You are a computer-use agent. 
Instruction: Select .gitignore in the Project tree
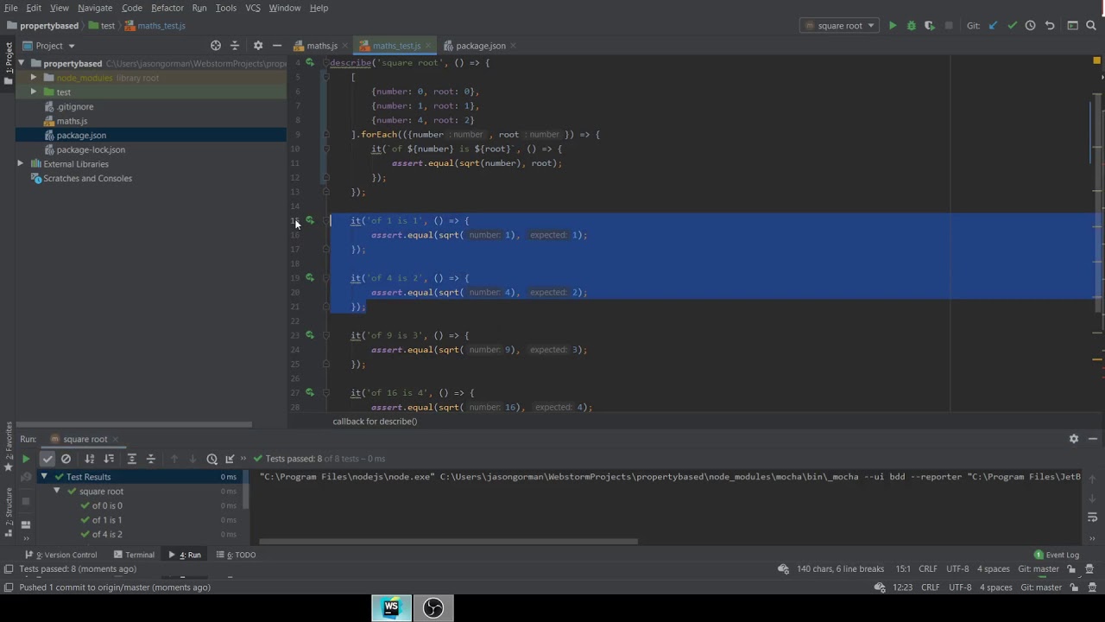click(75, 106)
